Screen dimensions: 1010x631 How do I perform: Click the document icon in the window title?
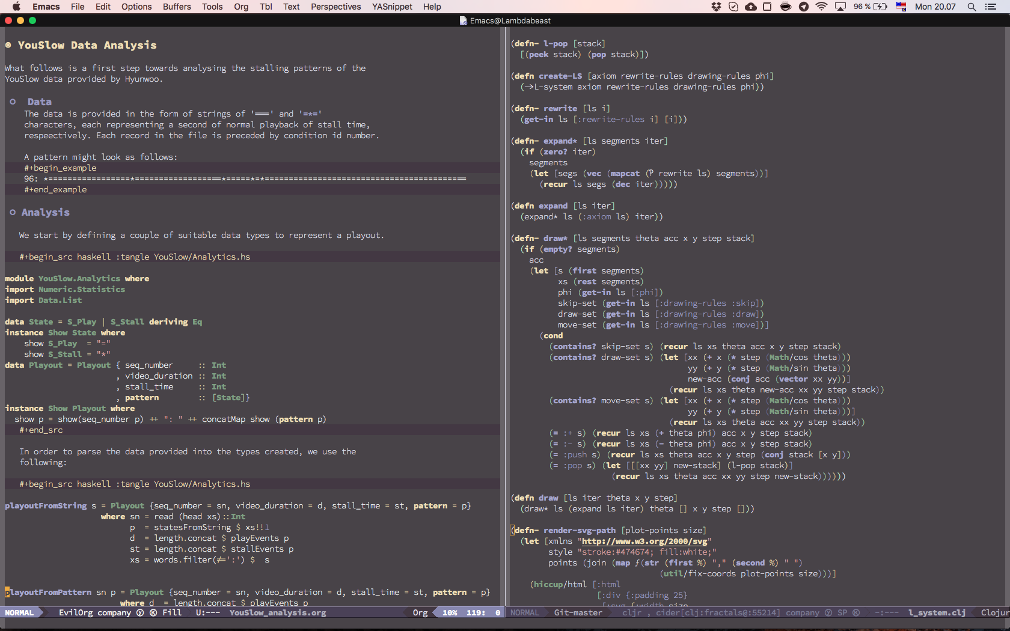pos(464,20)
